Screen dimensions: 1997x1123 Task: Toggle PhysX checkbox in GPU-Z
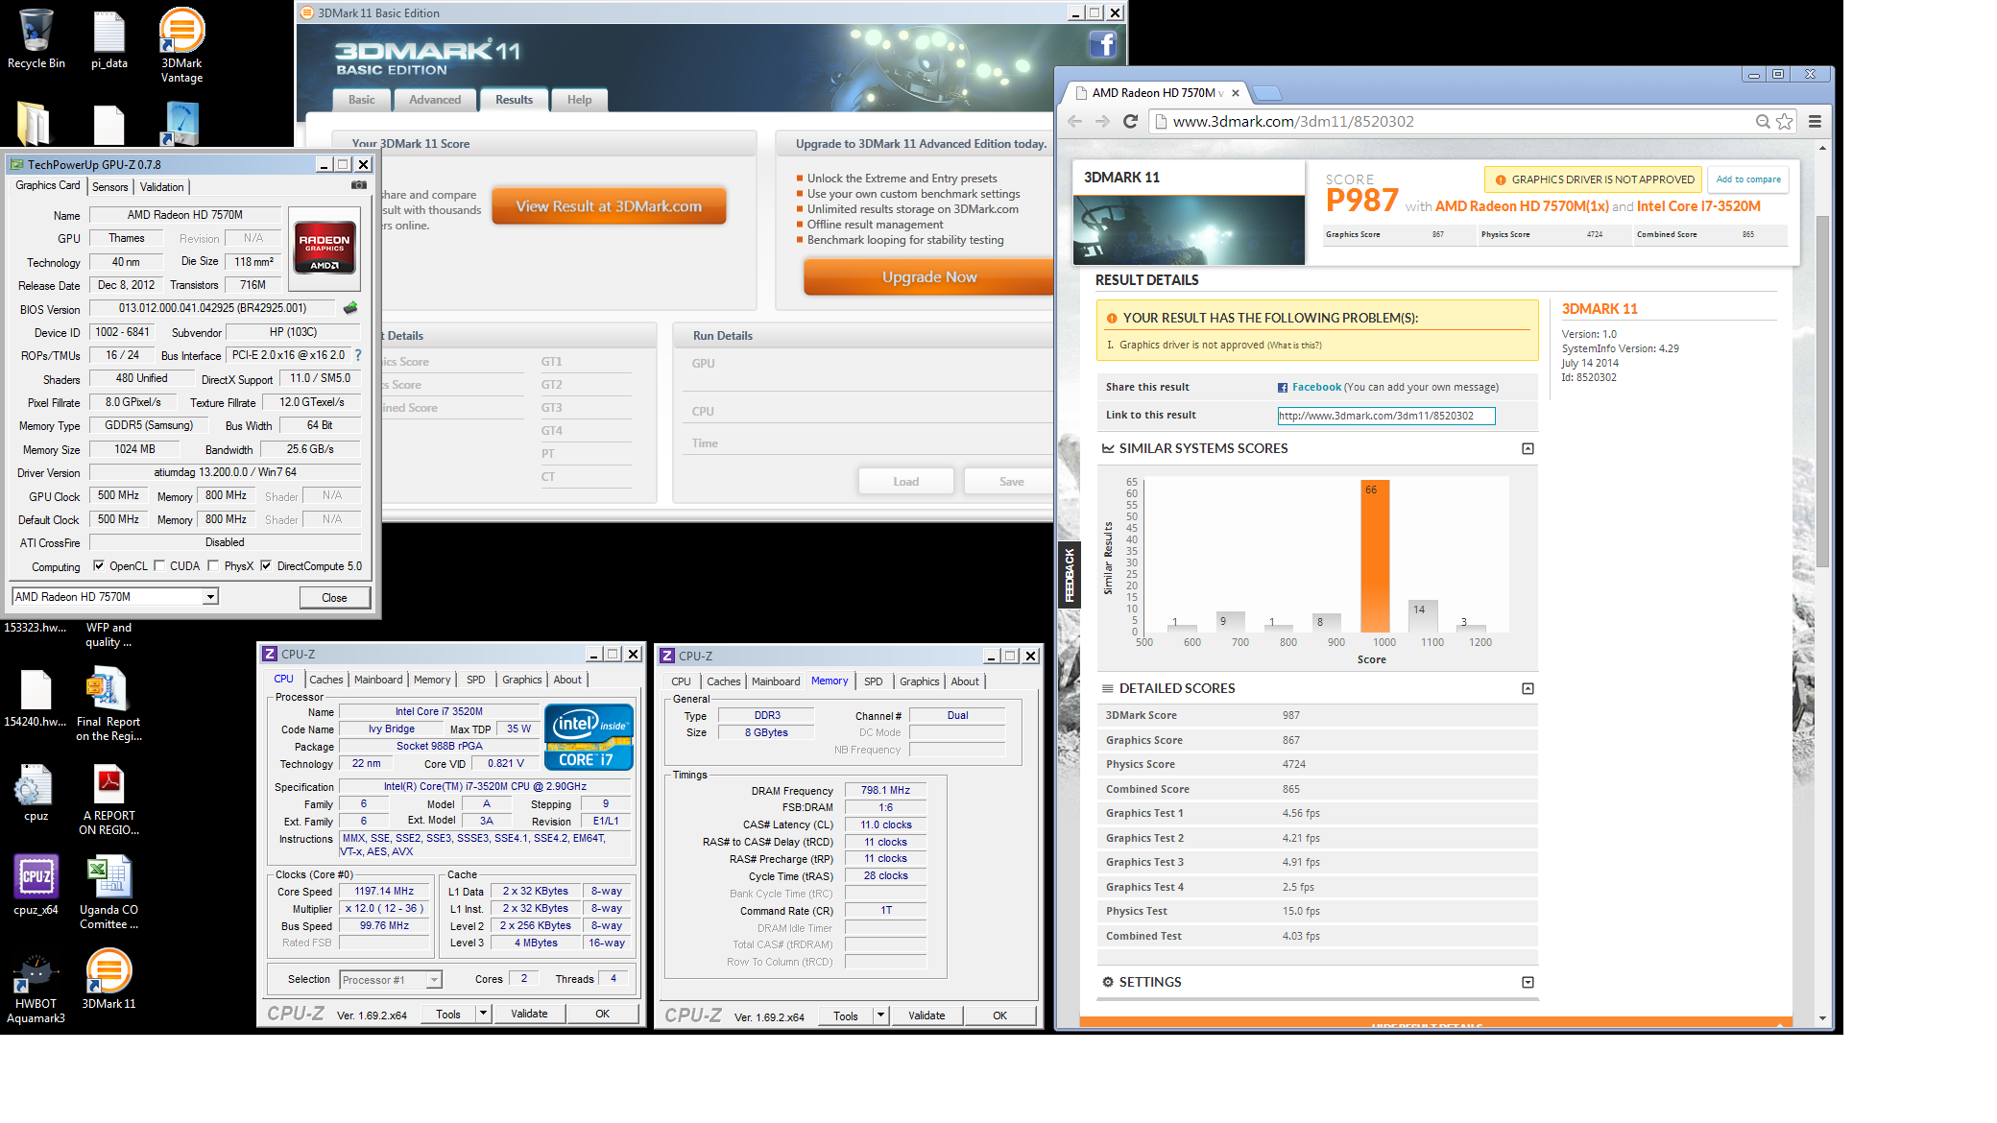pyautogui.click(x=213, y=566)
